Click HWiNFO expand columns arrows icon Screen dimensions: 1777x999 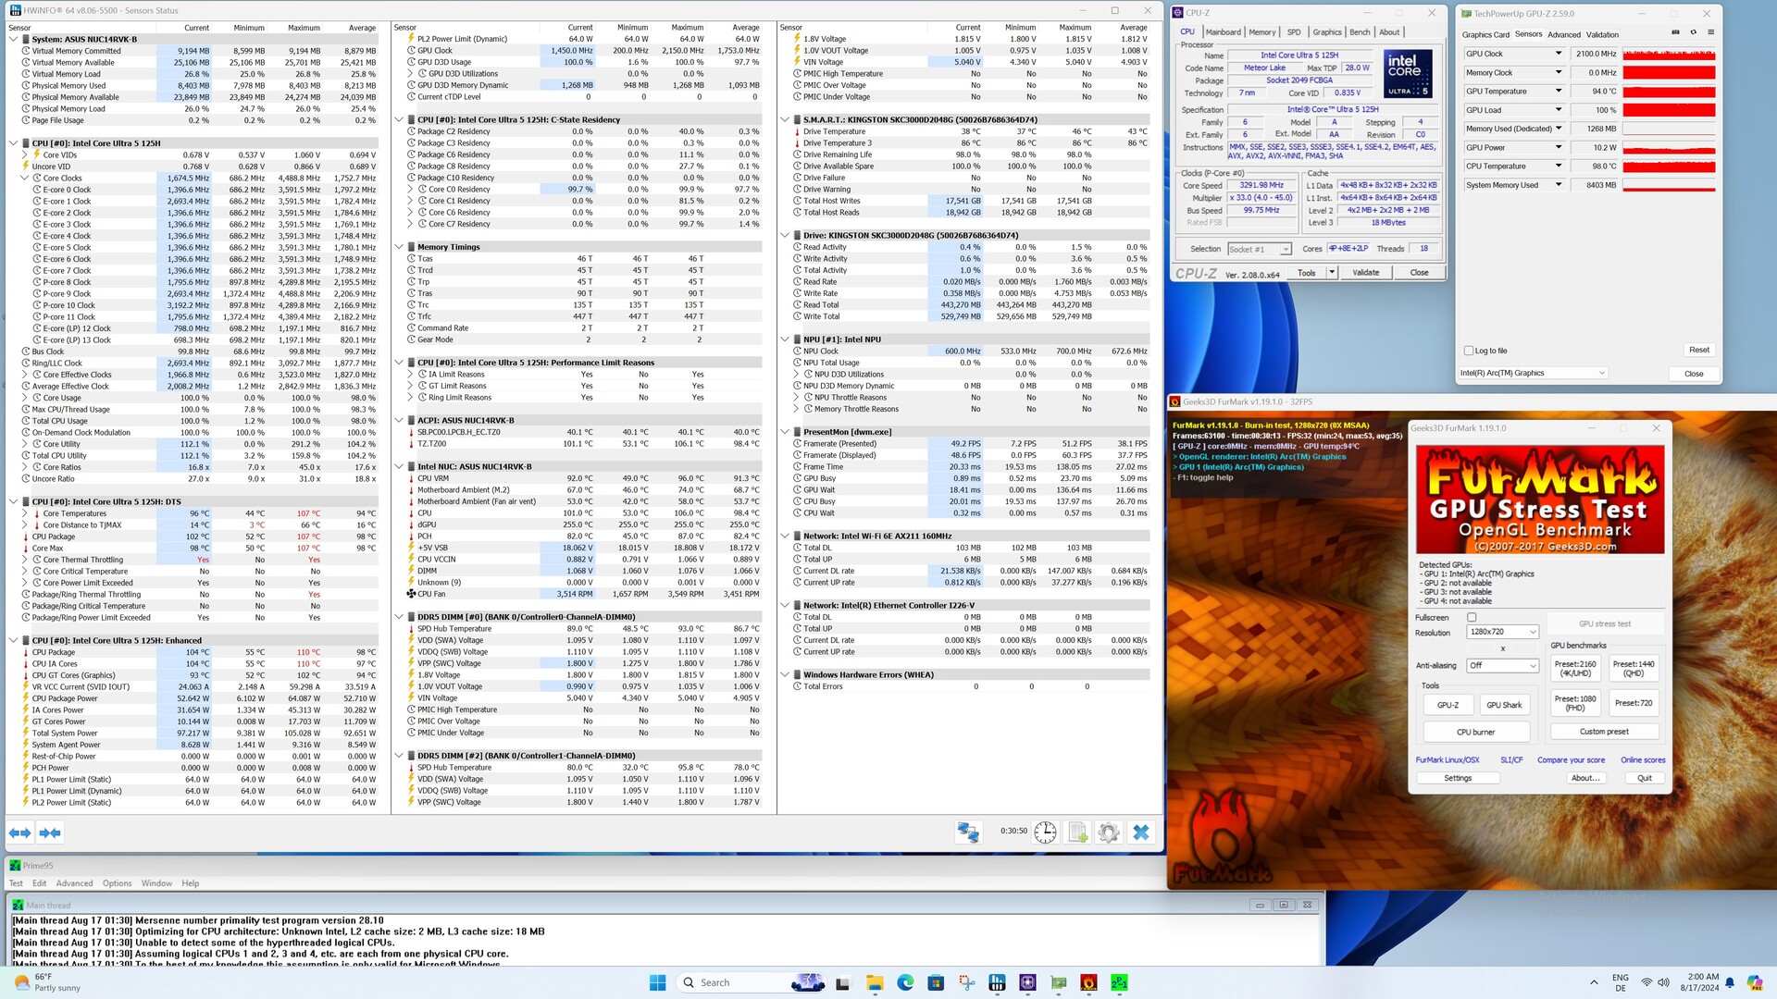[x=19, y=832]
